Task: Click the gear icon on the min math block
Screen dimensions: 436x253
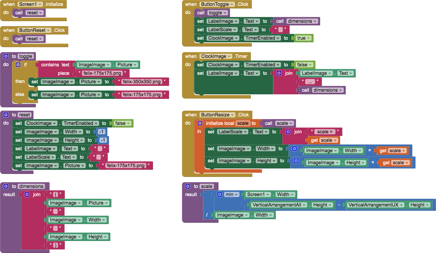Action: [220, 194]
